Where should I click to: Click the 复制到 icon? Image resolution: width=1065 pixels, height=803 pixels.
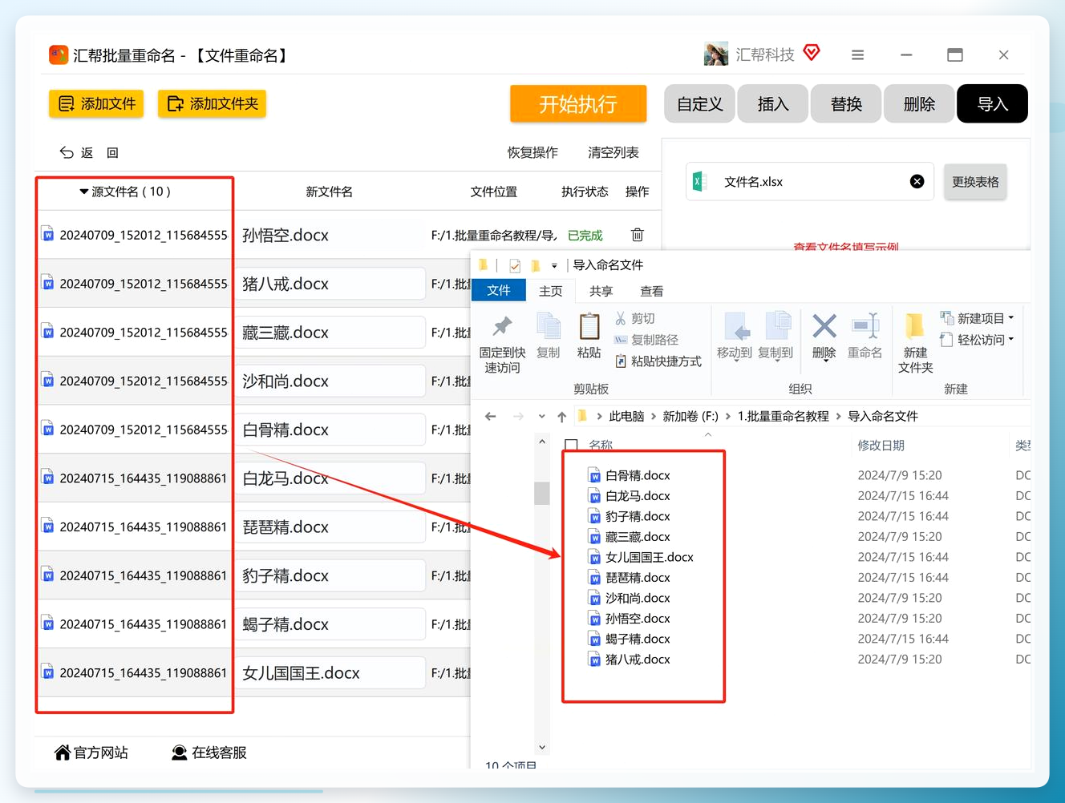click(x=778, y=327)
